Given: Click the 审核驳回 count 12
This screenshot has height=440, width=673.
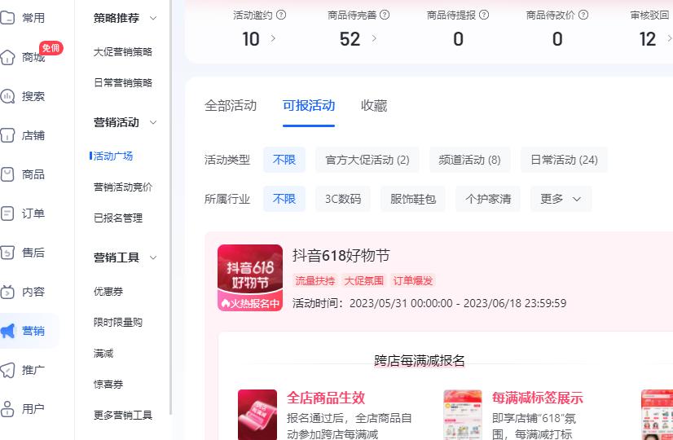Looking at the screenshot, I should pos(647,39).
